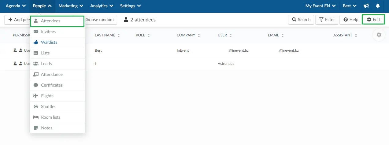Click the USER column header
The width and height of the screenshot is (389, 145).
click(x=222, y=35)
